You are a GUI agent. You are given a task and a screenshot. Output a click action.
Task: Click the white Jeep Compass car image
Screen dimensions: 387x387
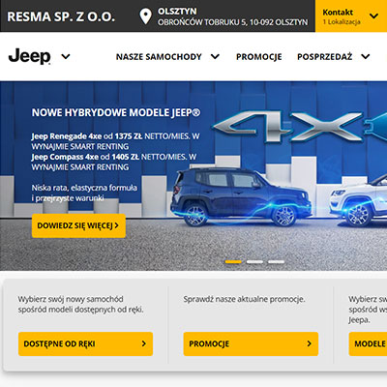point(358,200)
